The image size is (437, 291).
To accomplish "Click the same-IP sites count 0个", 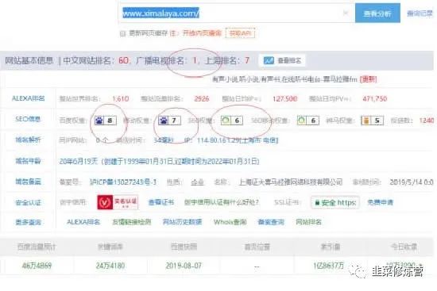I will (102, 140).
